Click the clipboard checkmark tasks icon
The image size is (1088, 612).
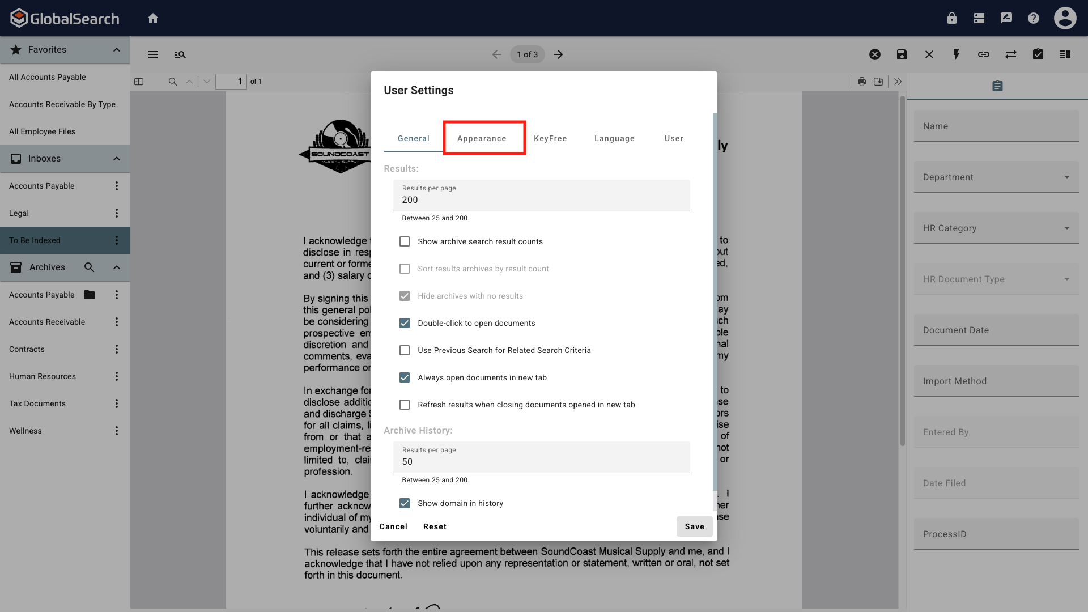click(x=1038, y=54)
